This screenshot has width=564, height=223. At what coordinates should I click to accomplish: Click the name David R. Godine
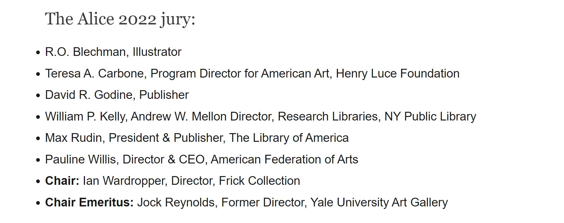pos(88,95)
